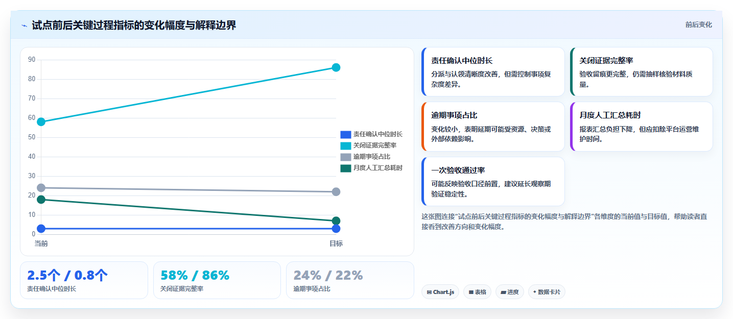Click the green data point at 目标 (7)

[x=336, y=221]
